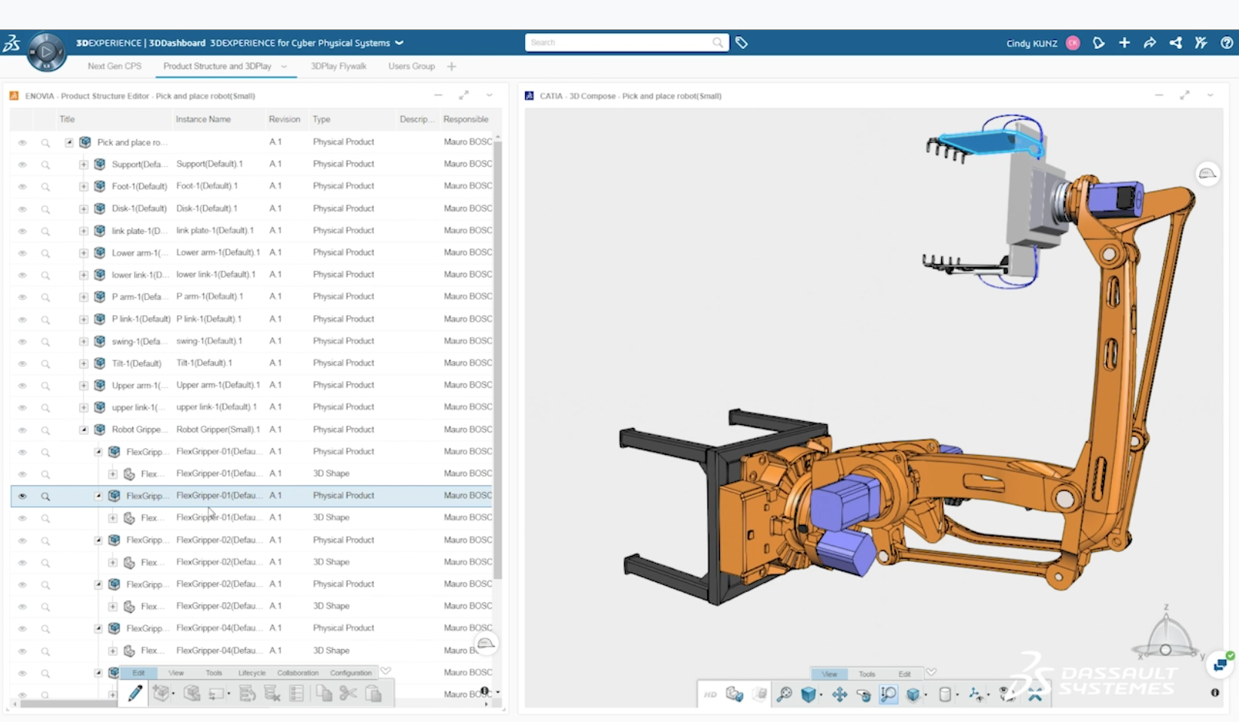Open Lifecycle tab in Product Structure toolbar
The height and width of the screenshot is (722, 1239).
tap(252, 672)
